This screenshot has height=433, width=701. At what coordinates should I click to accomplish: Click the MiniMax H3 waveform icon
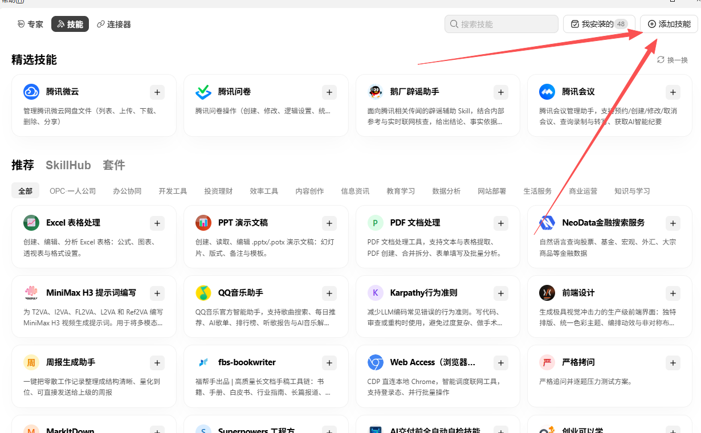[31, 293]
